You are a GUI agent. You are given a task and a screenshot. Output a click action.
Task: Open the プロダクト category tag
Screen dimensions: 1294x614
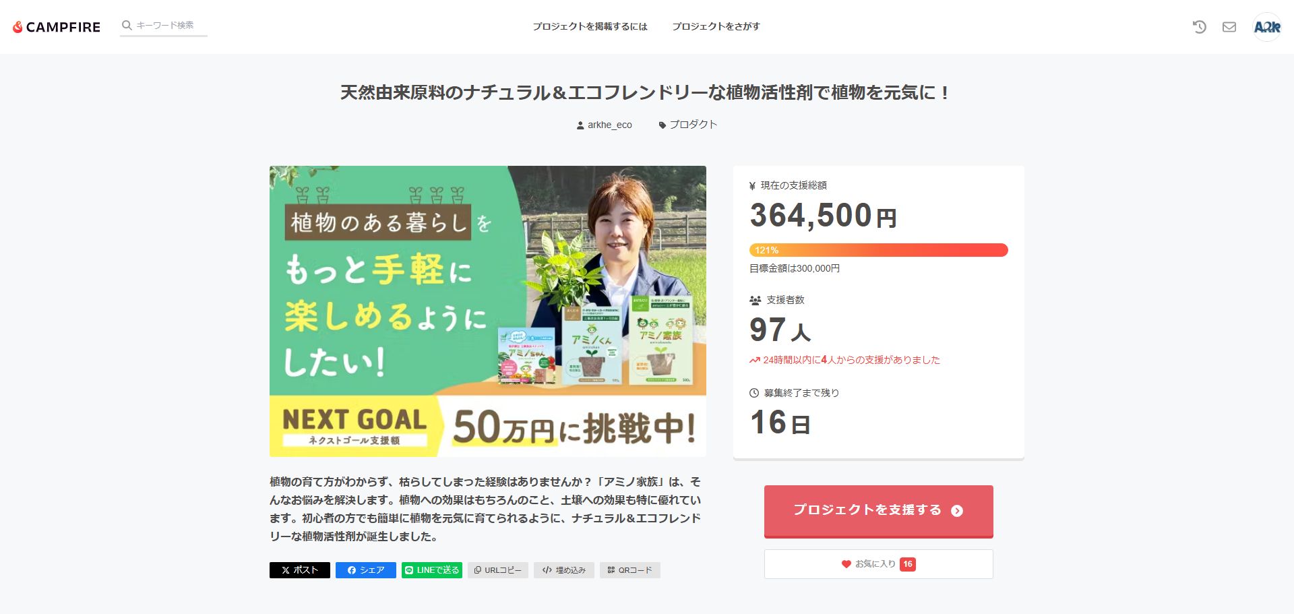tap(688, 125)
